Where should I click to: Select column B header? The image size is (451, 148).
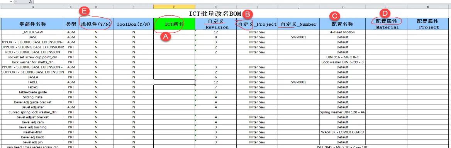tap(32, 7)
